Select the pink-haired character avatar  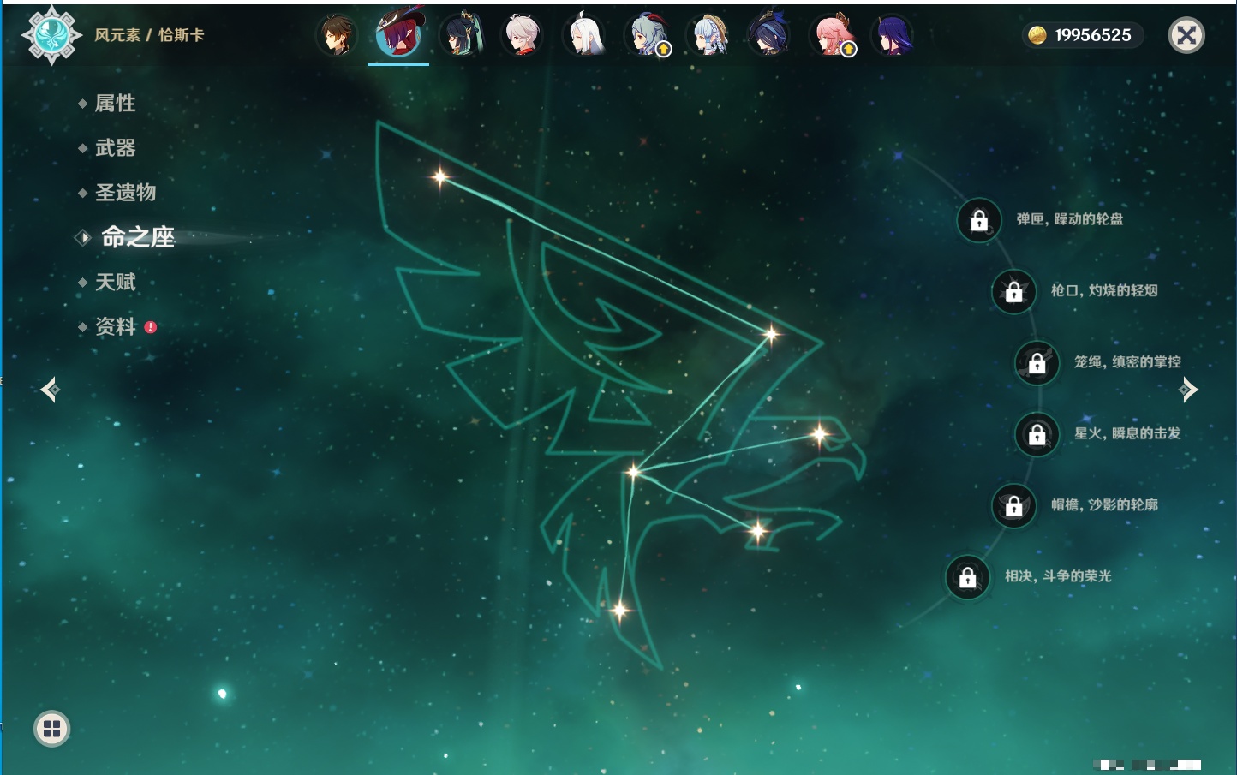(832, 35)
